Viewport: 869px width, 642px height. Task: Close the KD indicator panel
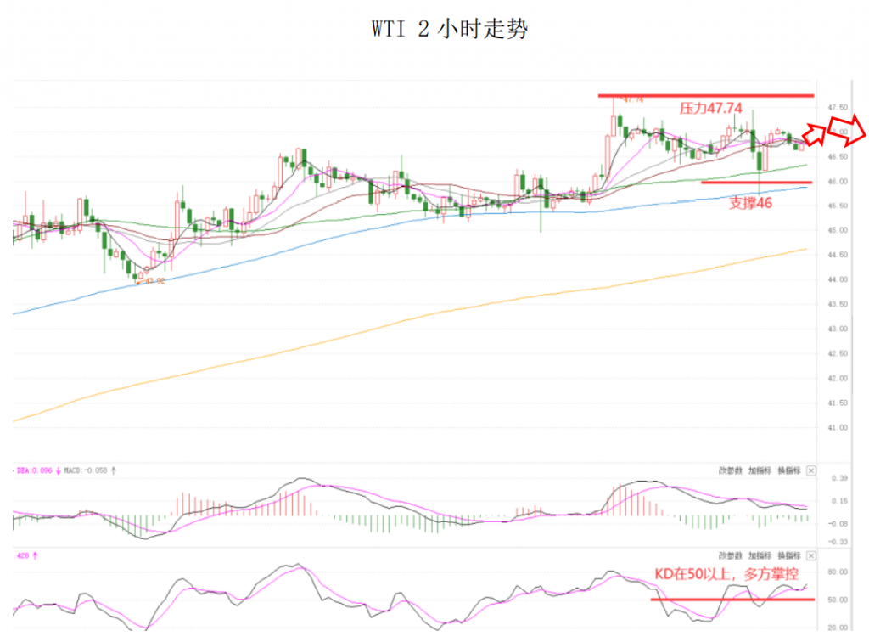(x=810, y=555)
